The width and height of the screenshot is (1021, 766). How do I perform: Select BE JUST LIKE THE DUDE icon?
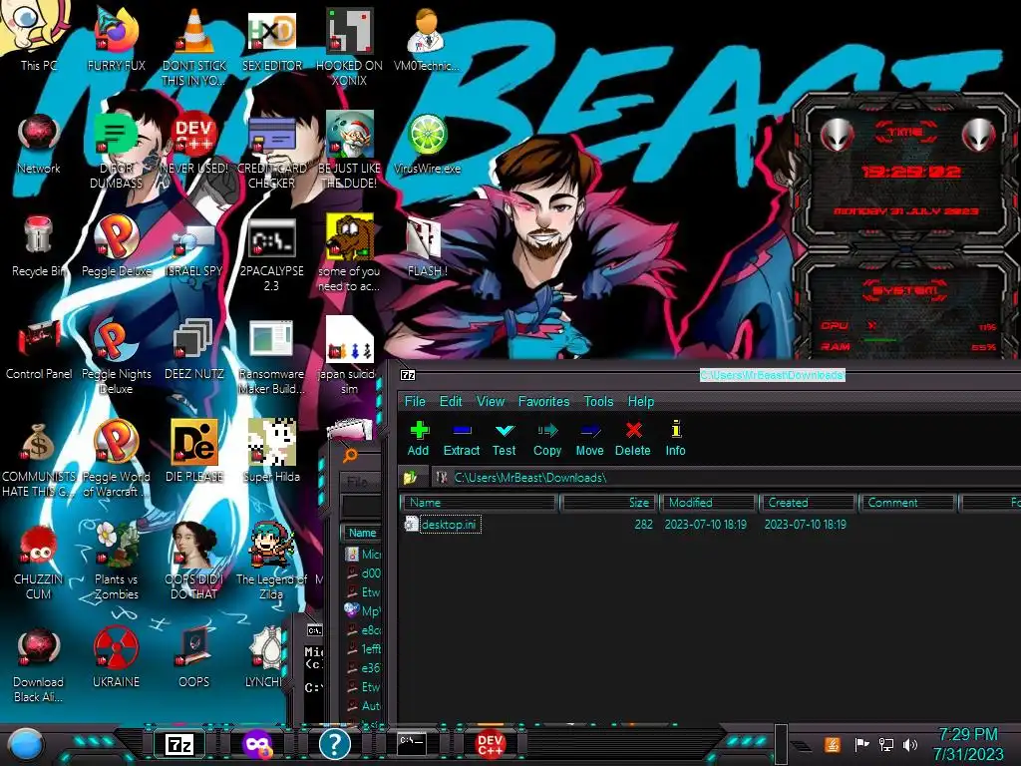350,150
